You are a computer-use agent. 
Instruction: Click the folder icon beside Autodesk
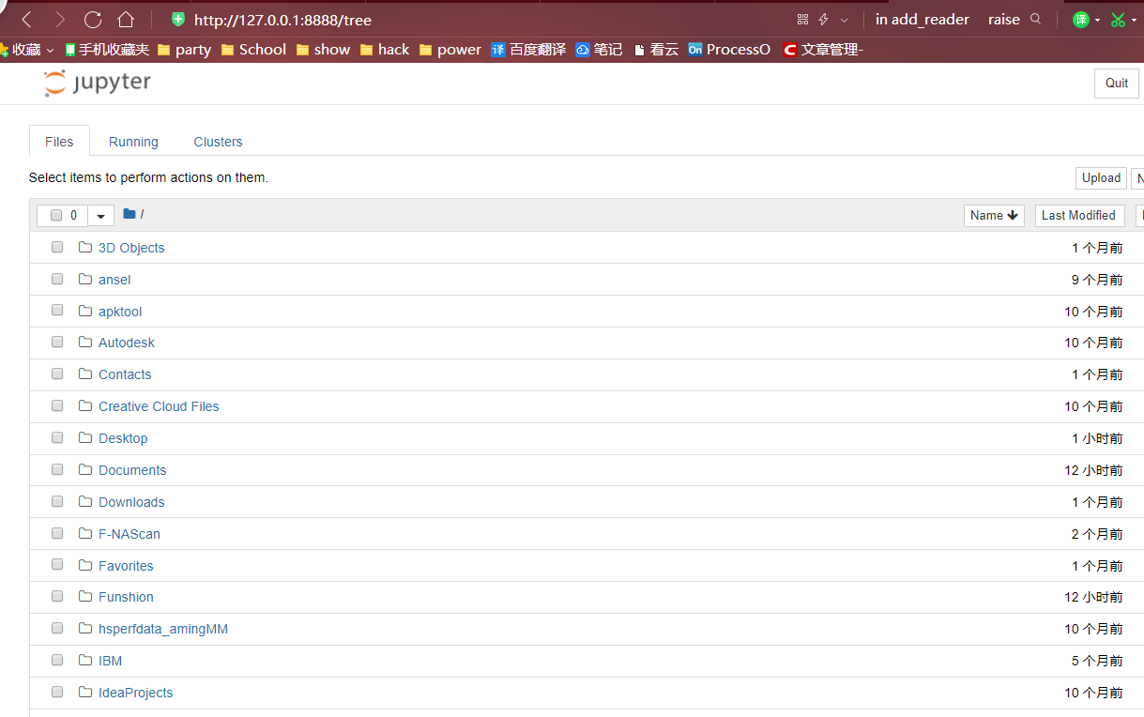click(85, 342)
